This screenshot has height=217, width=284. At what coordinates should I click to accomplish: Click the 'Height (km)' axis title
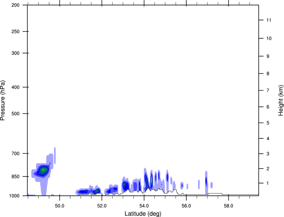281,100
